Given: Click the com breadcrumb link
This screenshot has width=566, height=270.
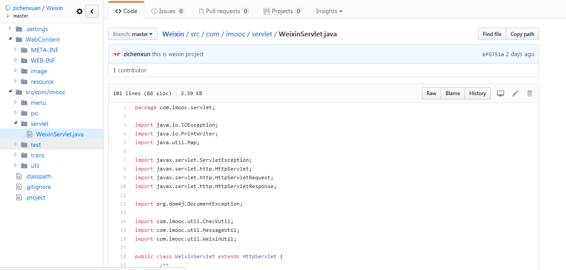Looking at the screenshot, I should pyautogui.click(x=212, y=34).
